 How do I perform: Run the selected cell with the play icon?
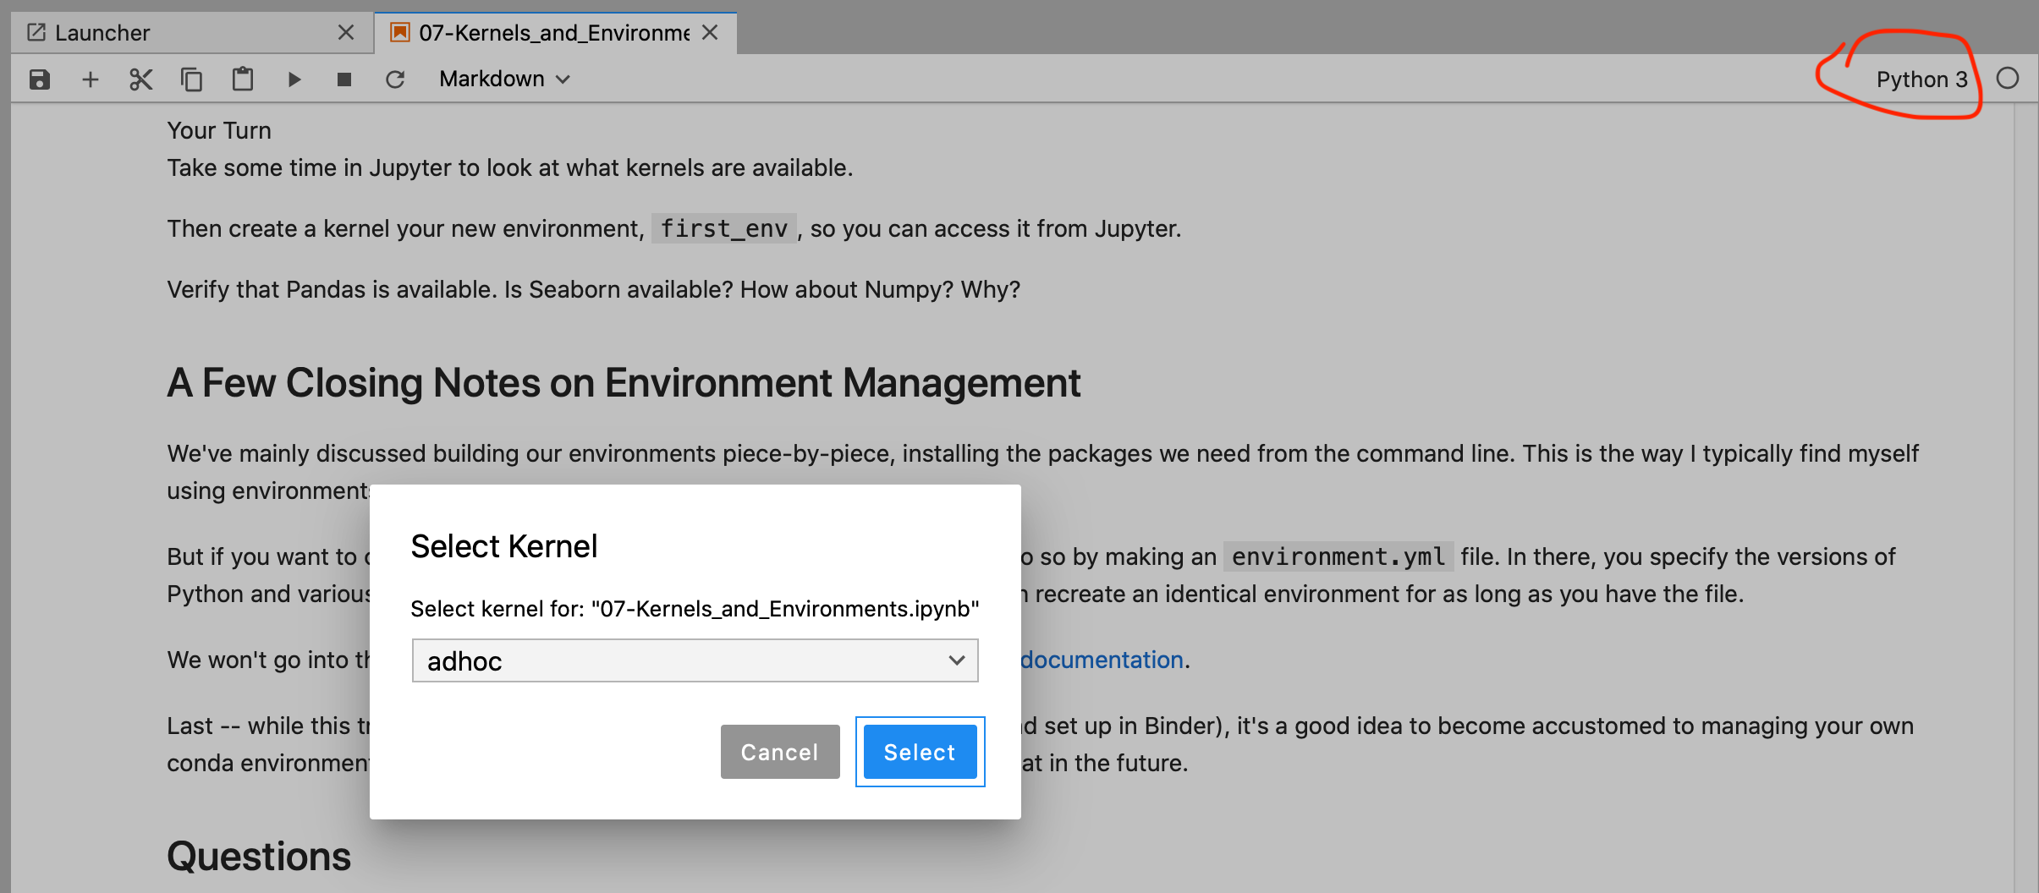click(294, 79)
